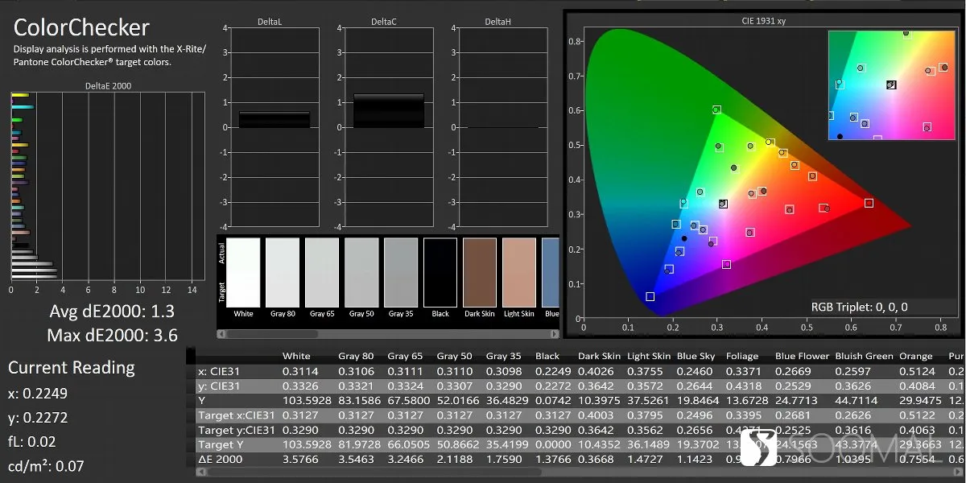Click the swatch strip scroll-right arrow
Screen dimensions: 966x483
[x=554, y=333]
